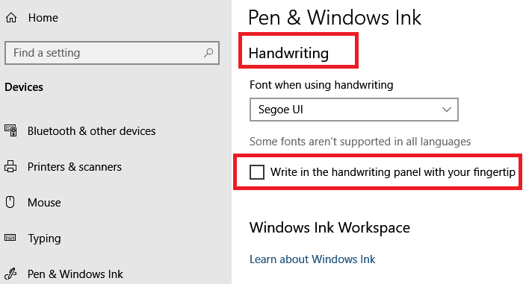Click the Mouse icon in sidebar
The height and width of the screenshot is (284, 523).
(x=10, y=202)
